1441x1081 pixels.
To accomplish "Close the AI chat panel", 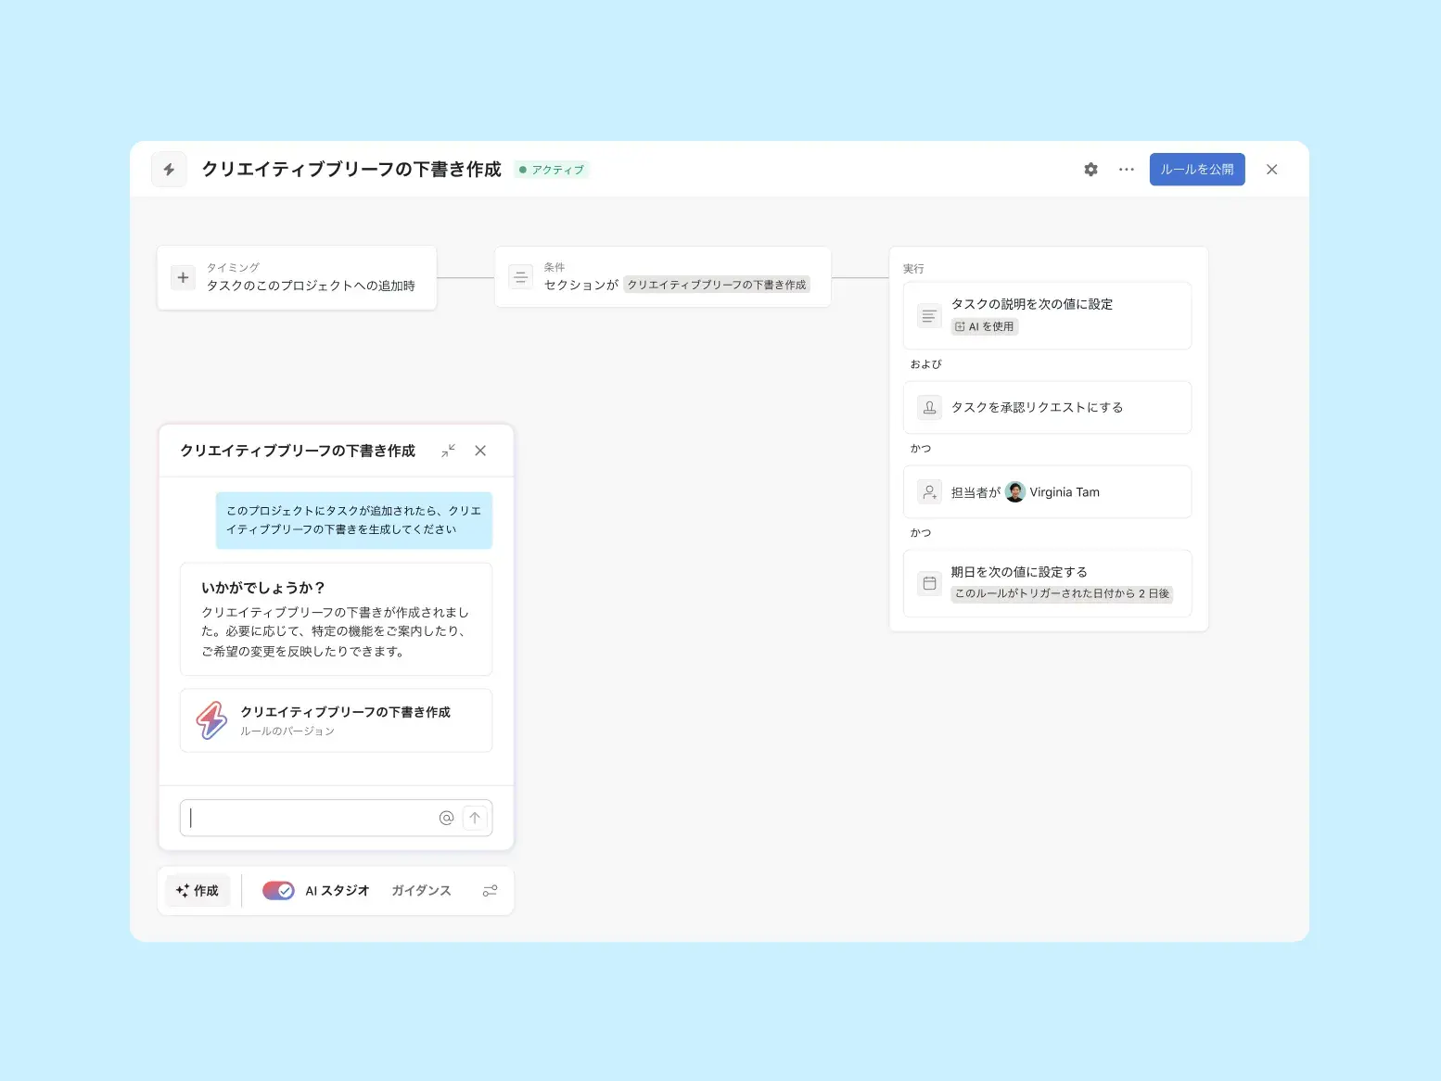I will pos(480,451).
